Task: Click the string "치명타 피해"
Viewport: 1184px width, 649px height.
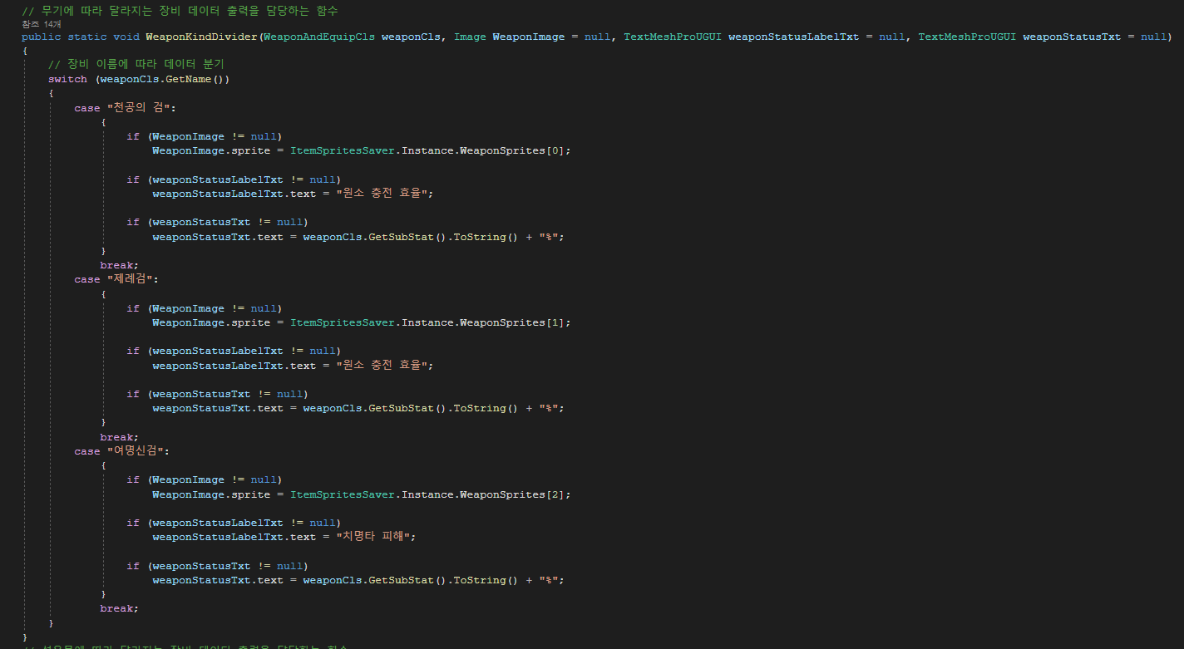Action: click(375, 537)
